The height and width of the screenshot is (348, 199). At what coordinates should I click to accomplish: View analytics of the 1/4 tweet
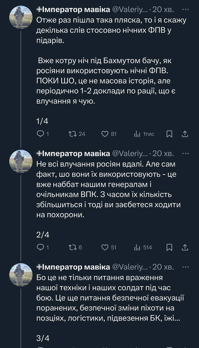[137, 134]
